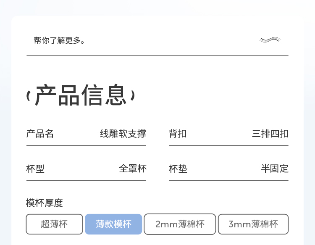Click the 线雕软支撑 product name value
The width and height of the screenshot is (315, 245).
tap(123, 134)
